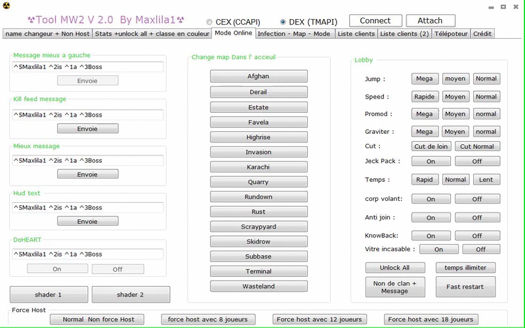Disable Anti join with Off
Screen dimensions: 525x328
point(478,218)
